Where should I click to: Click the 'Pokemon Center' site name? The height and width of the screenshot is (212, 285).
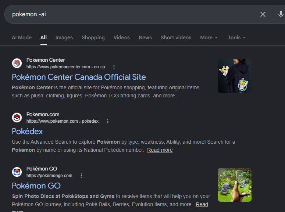46,60
